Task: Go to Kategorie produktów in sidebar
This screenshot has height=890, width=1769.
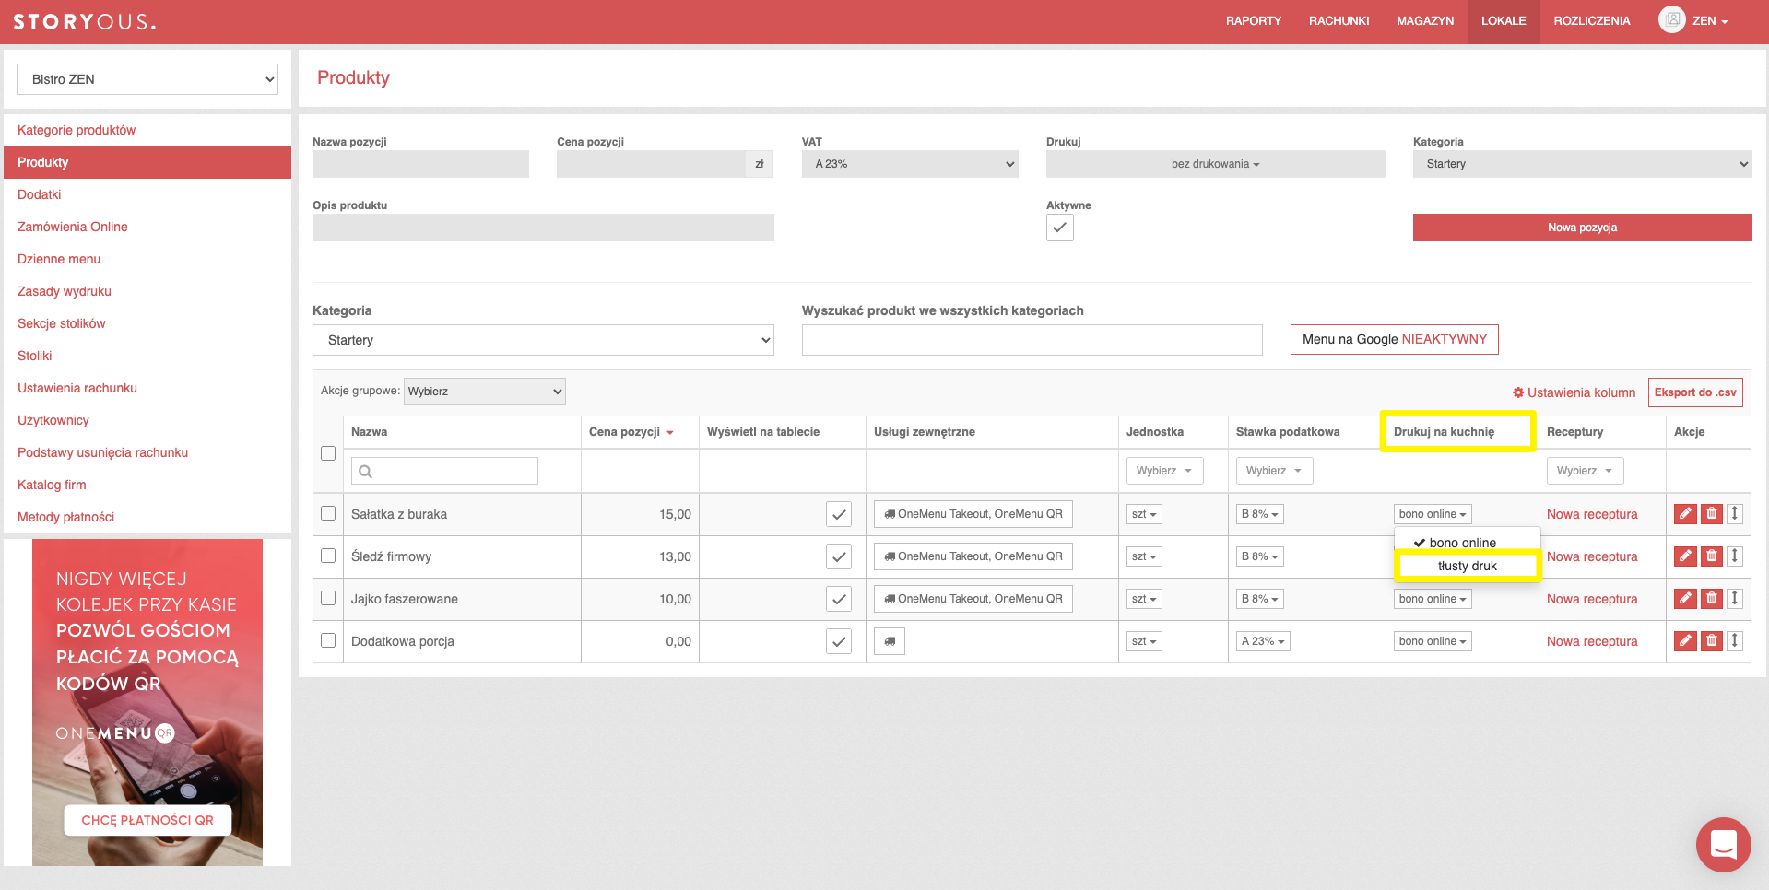Action: click(77, 130)
